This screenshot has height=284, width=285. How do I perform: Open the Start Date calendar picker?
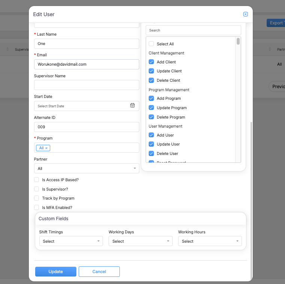(x=132, y=106)
